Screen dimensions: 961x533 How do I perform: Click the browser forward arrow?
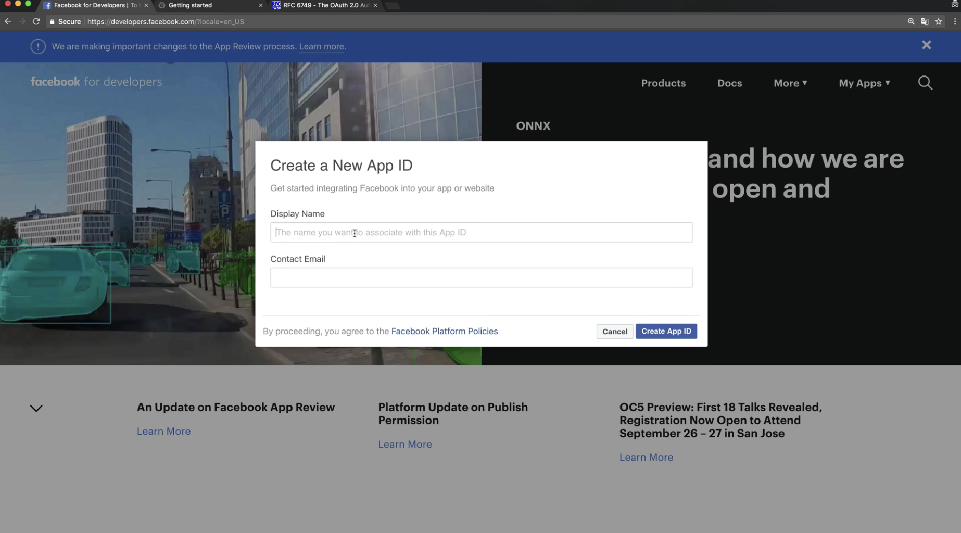click(22, 21)
